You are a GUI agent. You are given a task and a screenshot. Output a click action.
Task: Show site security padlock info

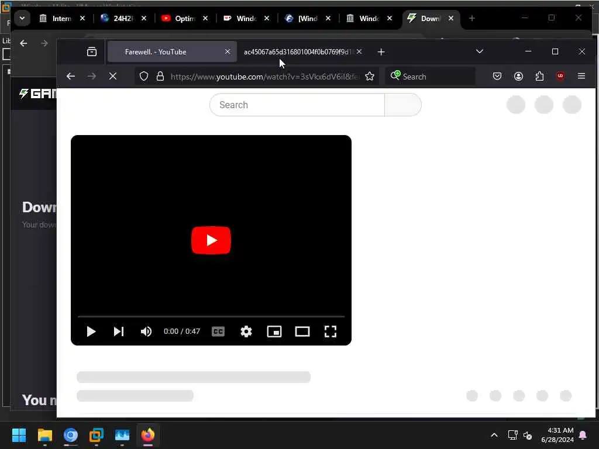click(x=160, y=77)
